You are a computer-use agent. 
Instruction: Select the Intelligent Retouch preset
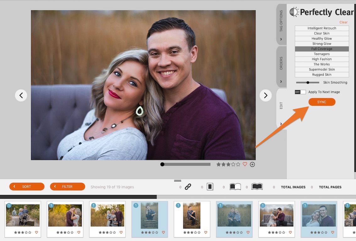(x=322, y=28)
